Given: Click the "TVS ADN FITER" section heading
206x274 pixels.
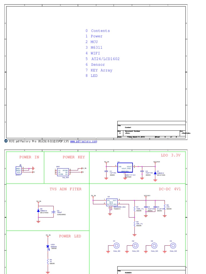Looking at the screenshot, I should 65,189.
